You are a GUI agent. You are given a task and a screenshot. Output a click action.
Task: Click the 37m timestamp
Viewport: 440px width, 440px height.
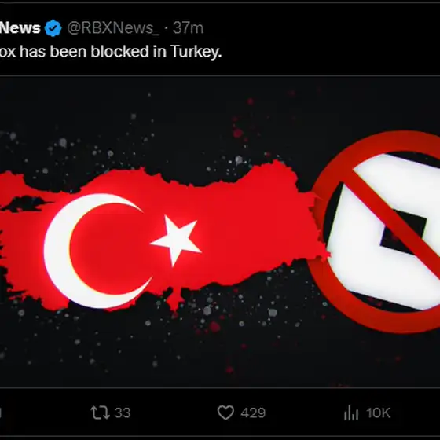click(188, 28)
